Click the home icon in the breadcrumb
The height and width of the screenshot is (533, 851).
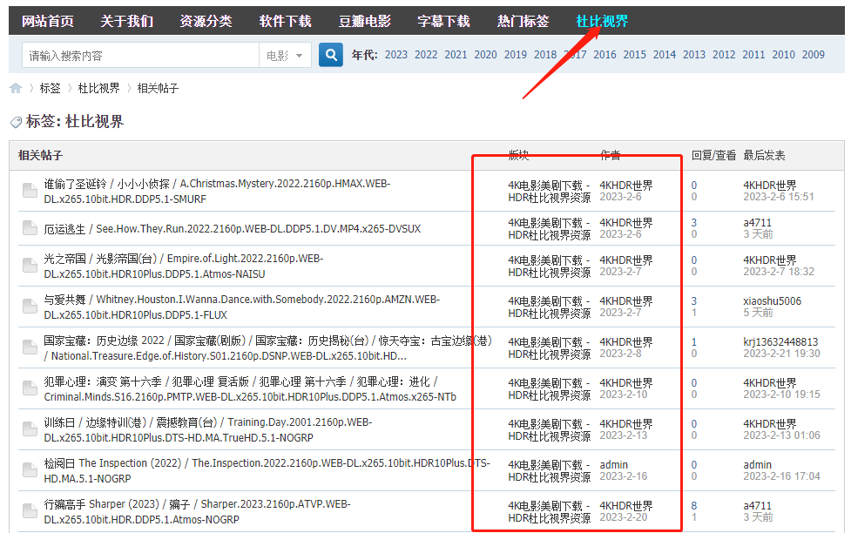[x=16, y=87]
